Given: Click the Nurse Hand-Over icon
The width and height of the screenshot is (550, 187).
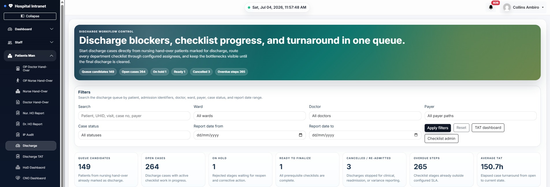Looking at the screenshot, I should coord(18,91).
